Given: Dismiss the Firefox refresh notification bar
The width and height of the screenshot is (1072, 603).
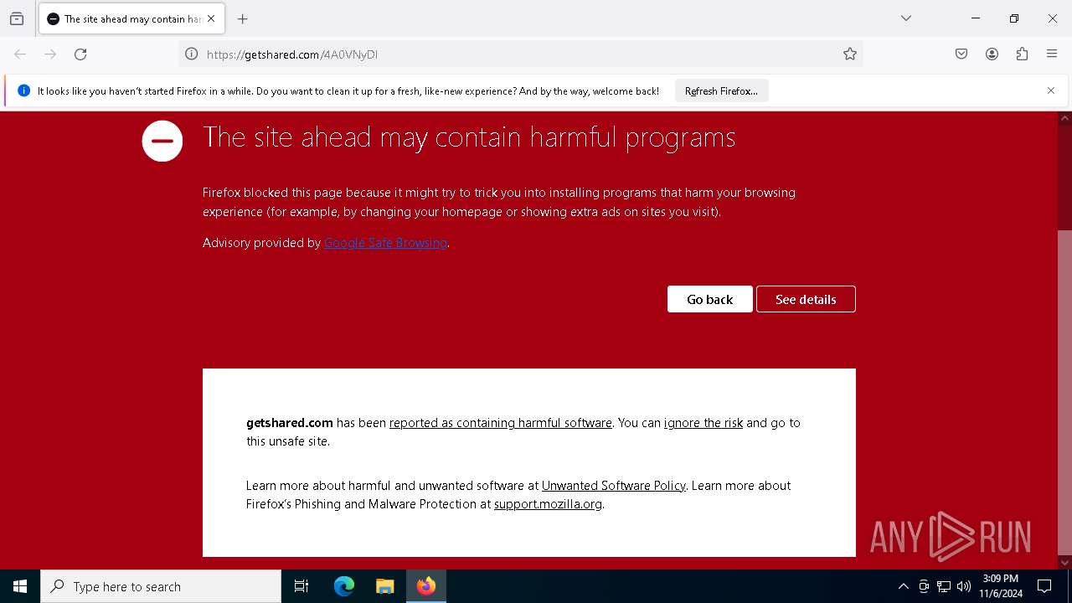Looking at the screenshot, I should point(1051,90).
